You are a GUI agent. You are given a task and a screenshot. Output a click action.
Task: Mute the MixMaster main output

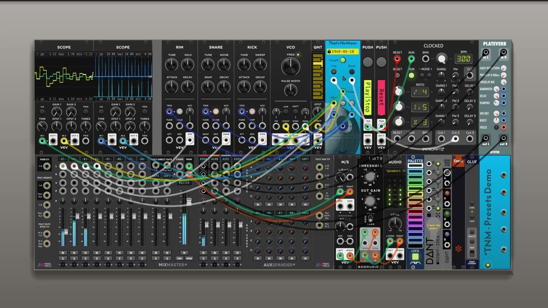(184, 253)
